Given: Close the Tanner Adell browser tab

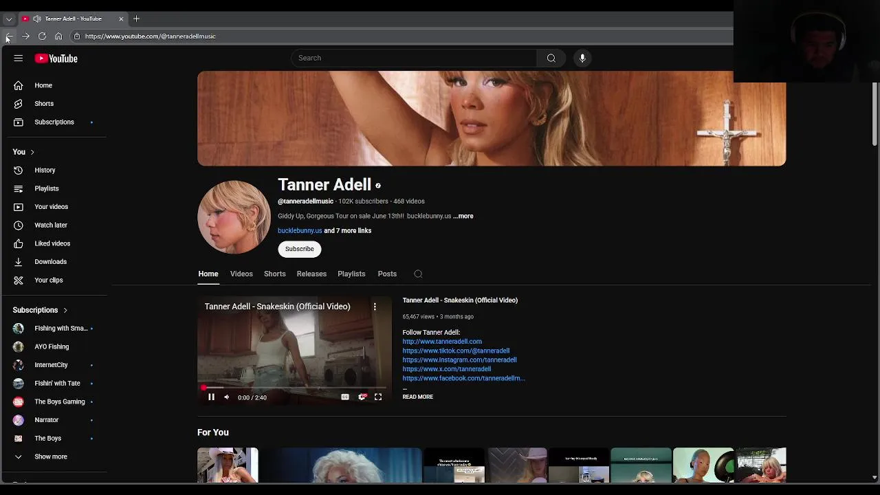Looking at the screenshot, I should (121, 19).
